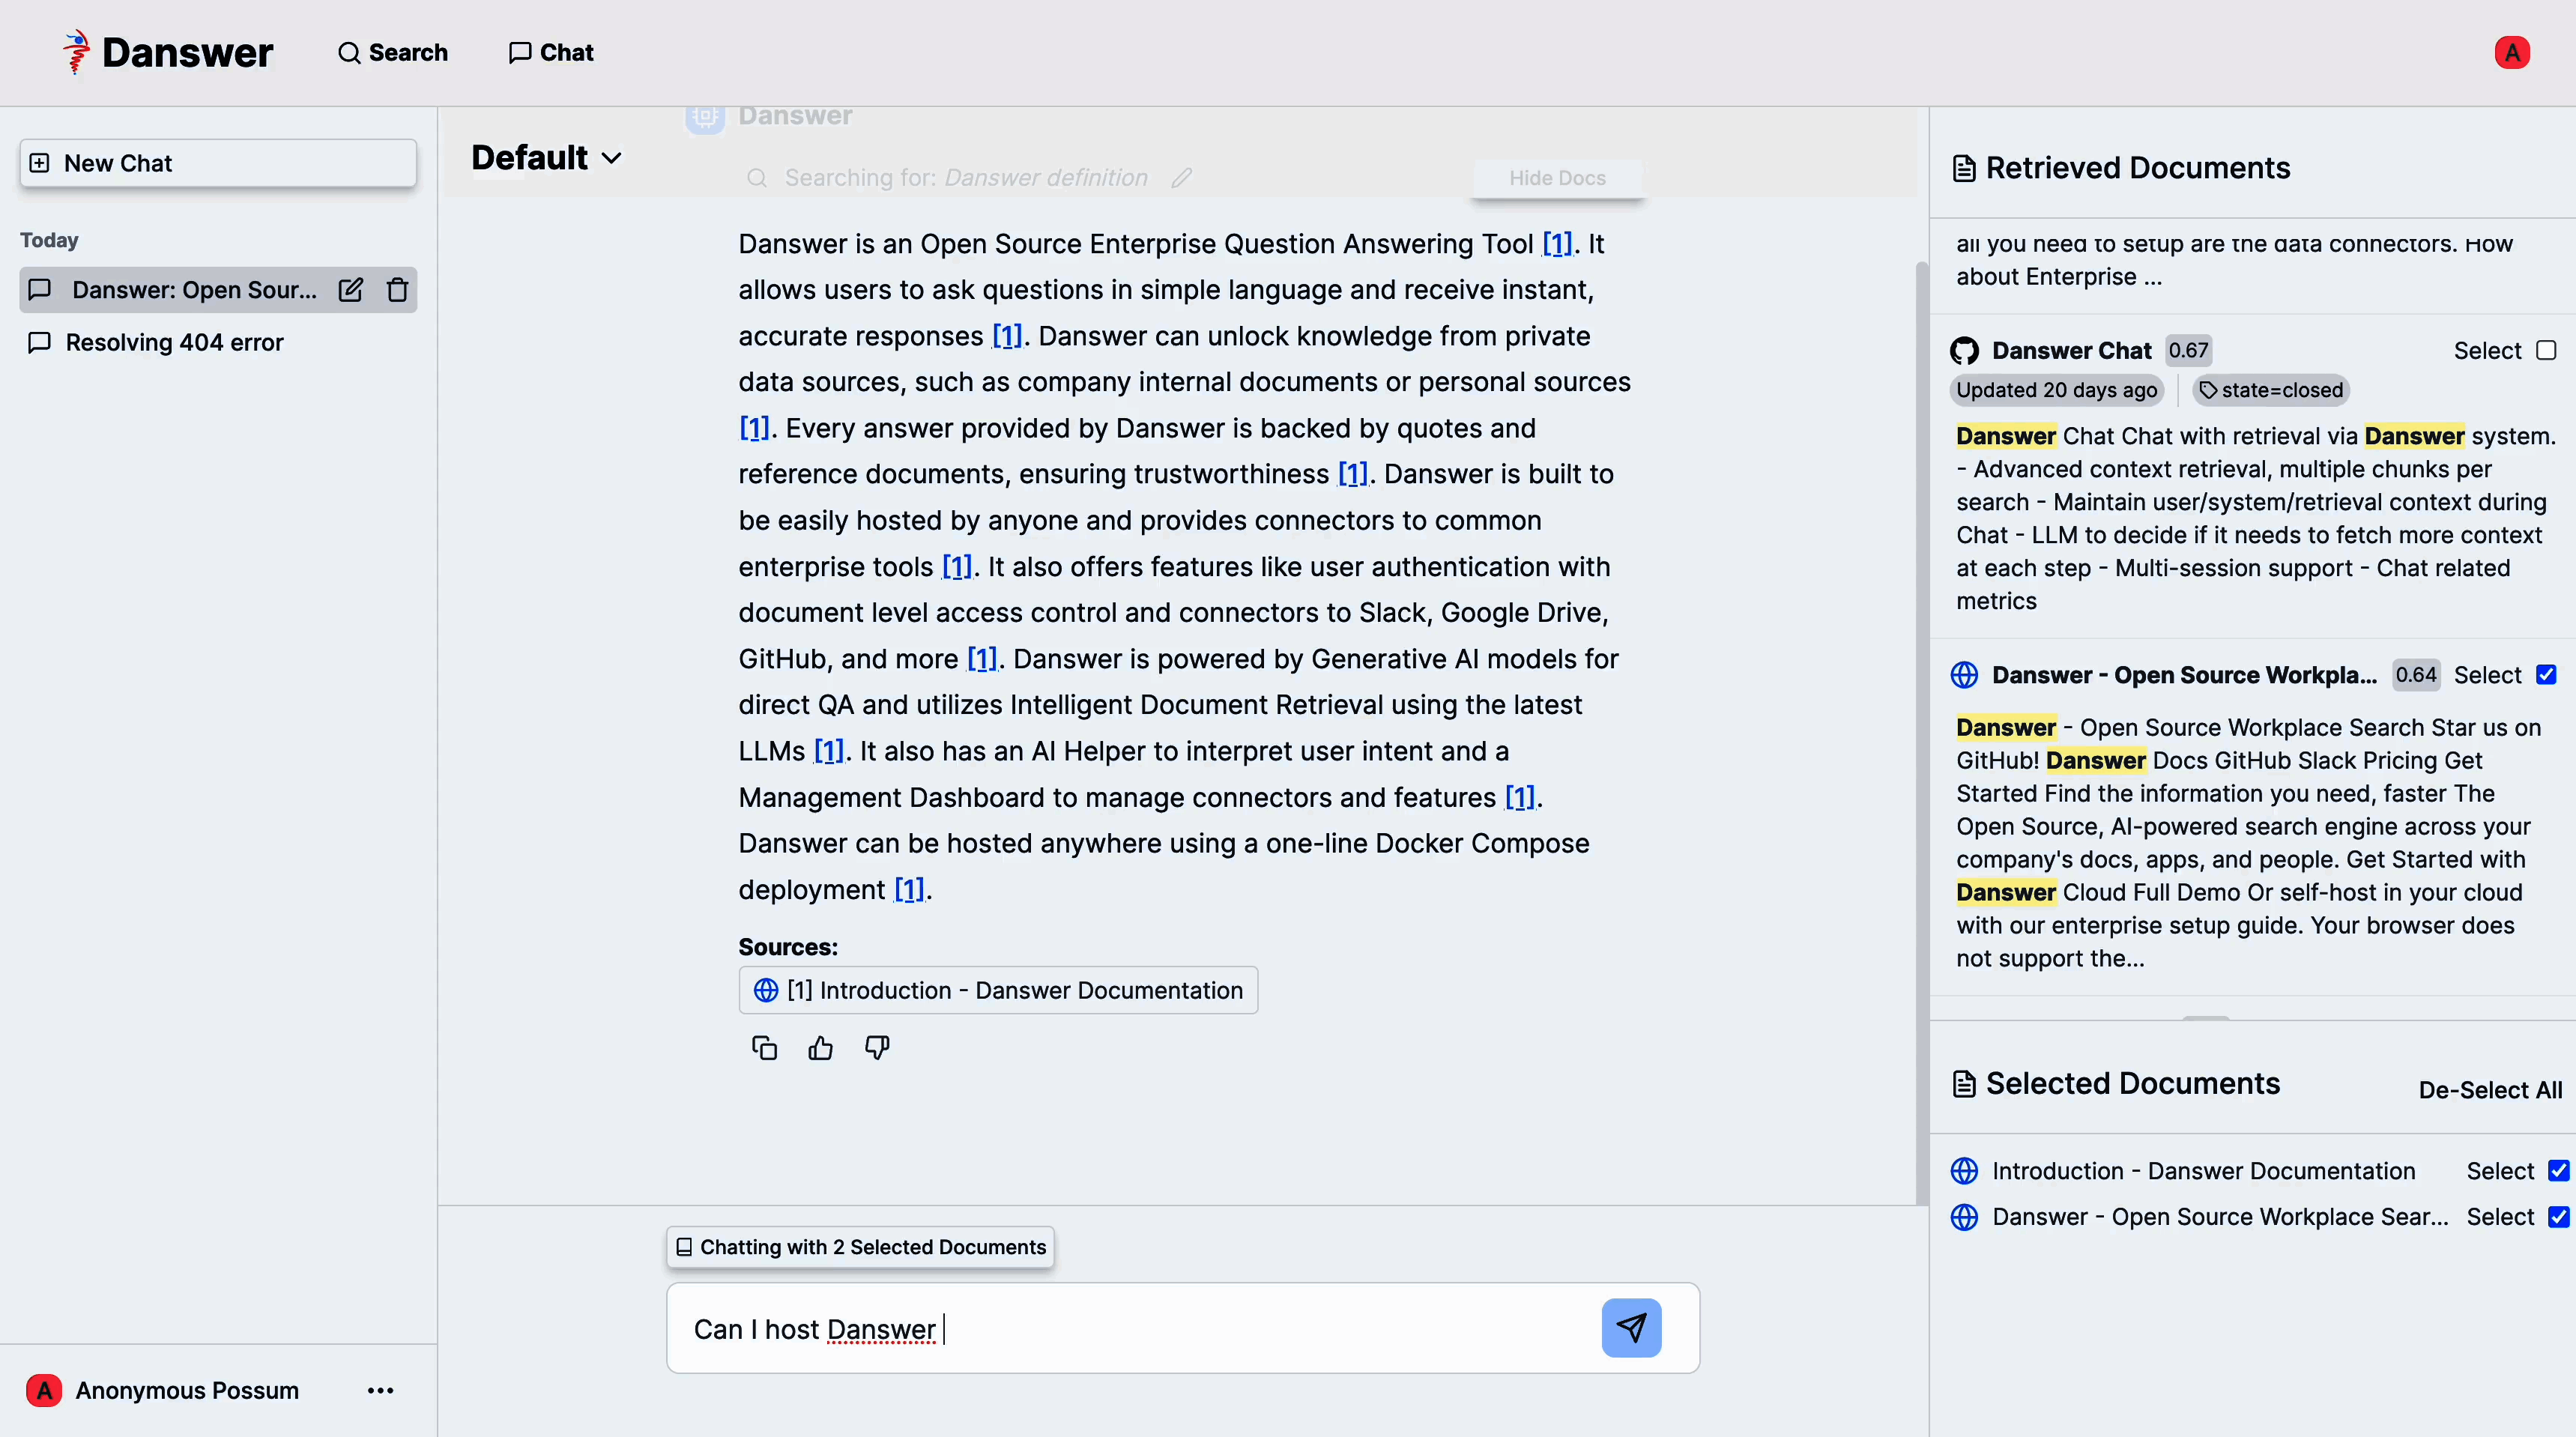This screenshot has width=2576, height=1437.
Task: Click the copy response icon
Action: 764,1047
